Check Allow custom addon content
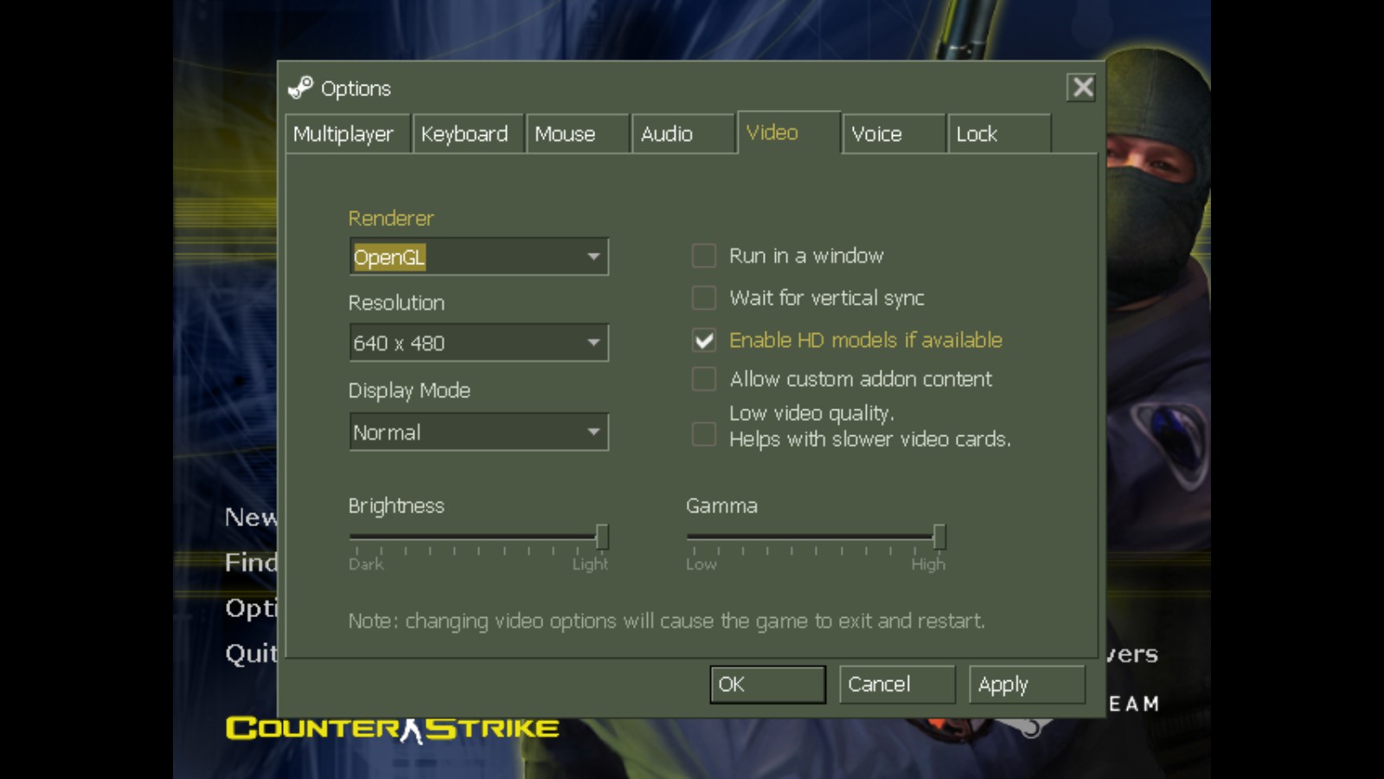The height and width of the screenshot is (779, 1384). tap(704, 379)
